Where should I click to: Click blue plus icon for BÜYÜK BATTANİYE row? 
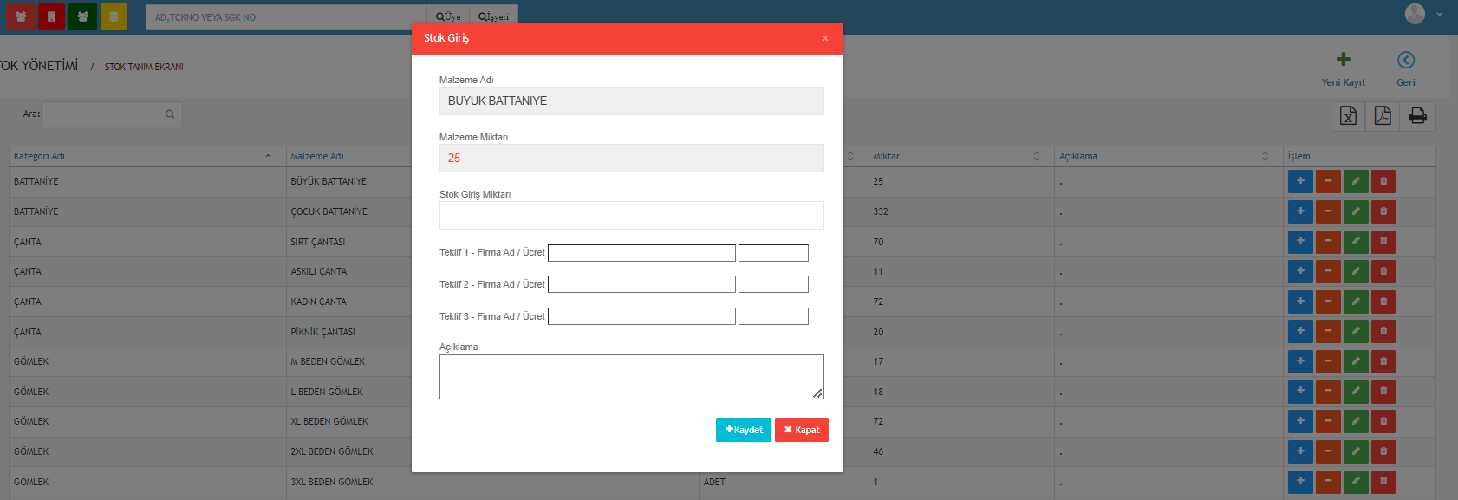[1300, 181]
